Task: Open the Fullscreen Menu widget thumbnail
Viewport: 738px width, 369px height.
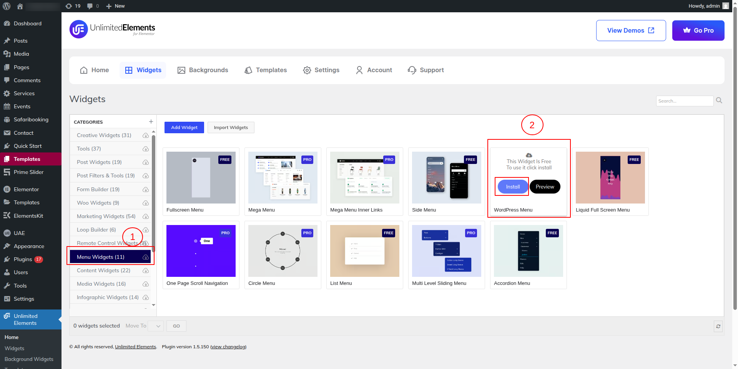Action: pyautogui.click(x=201, y=177)
